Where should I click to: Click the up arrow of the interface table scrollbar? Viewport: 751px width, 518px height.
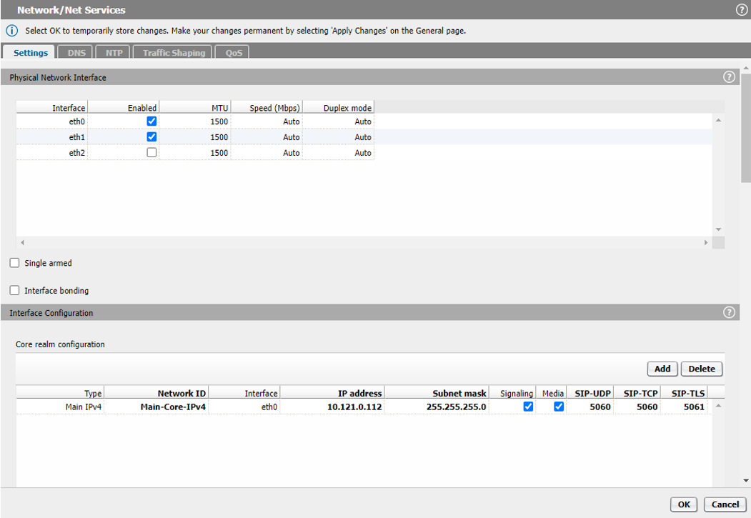718,120
